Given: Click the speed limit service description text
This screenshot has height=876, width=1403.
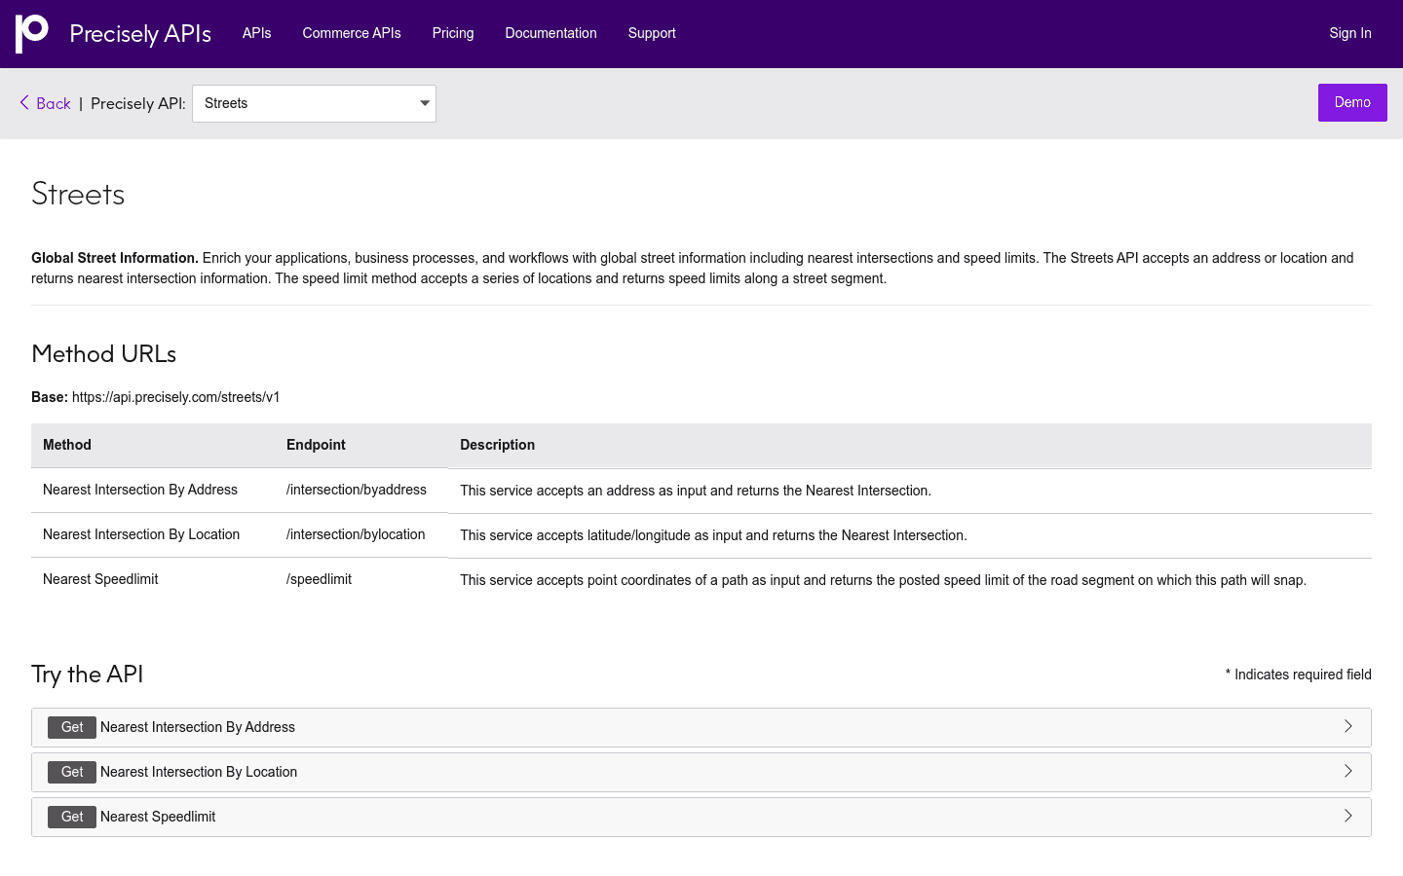Looking at the screenshot, I should coord(883,580).
